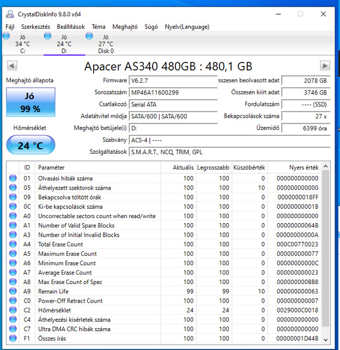Click status orb of row A7 Average Erase Count
Screen dimensions: 340x350
pos(13,273)
